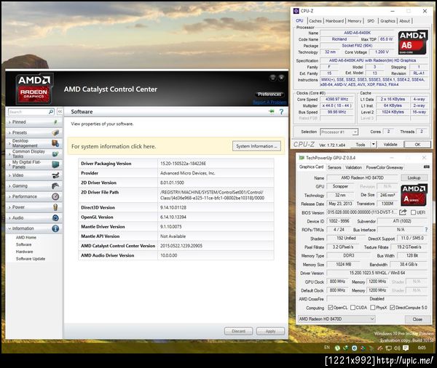The image size is (437, 368).
Task: Click the Bus Interface question mark in GPU-Z
Action: click(x=426, y=230)
